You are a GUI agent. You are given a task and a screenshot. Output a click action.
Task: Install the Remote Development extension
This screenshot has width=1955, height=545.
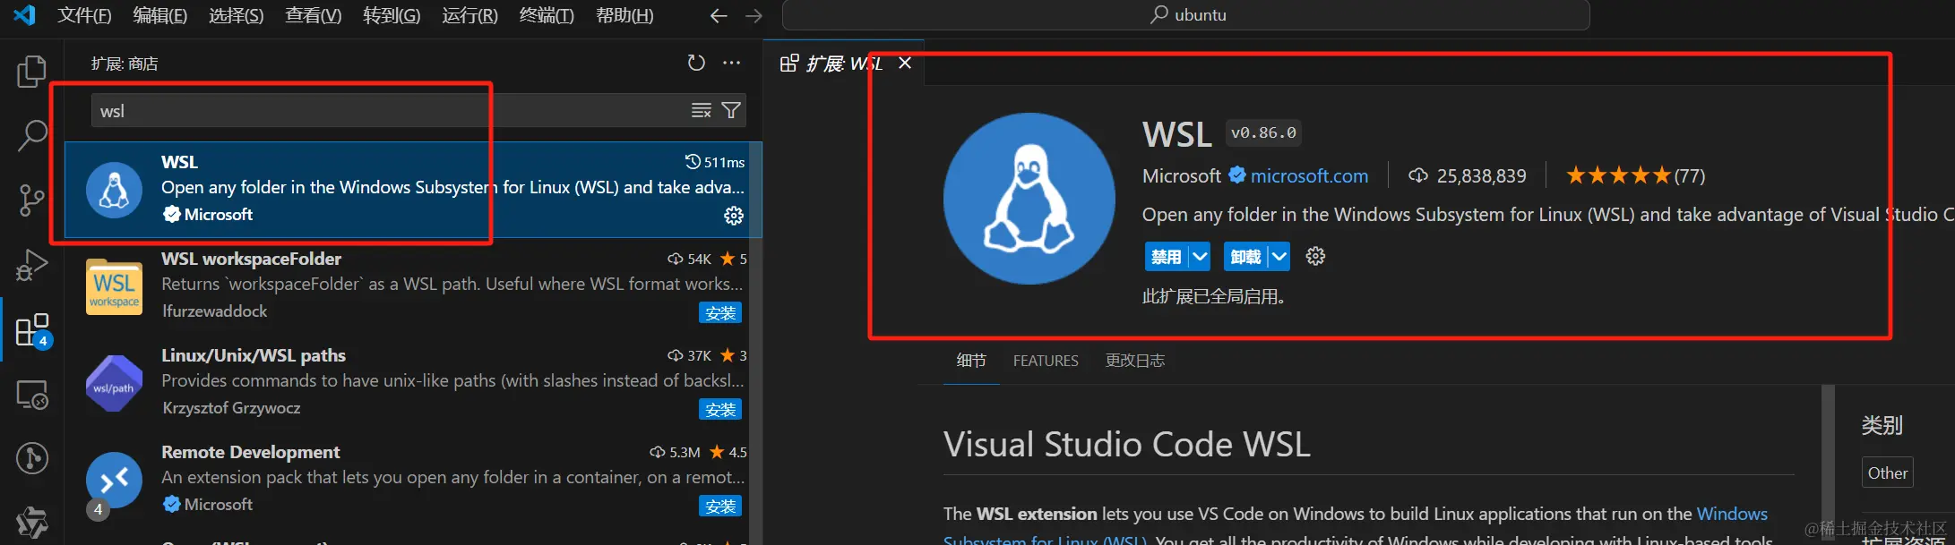point(720,506)
